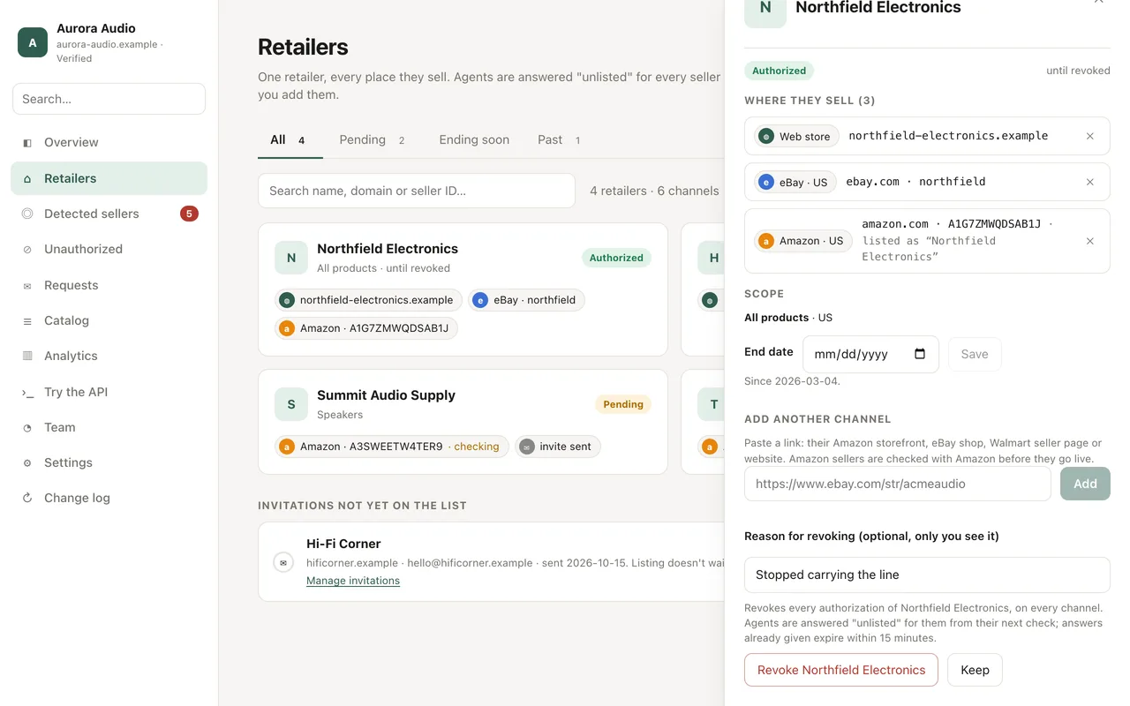Screen dimensions: 1130x706
Task: Focus the sidebar Search field
Action: pyautogui.click(x=109, y=99)
